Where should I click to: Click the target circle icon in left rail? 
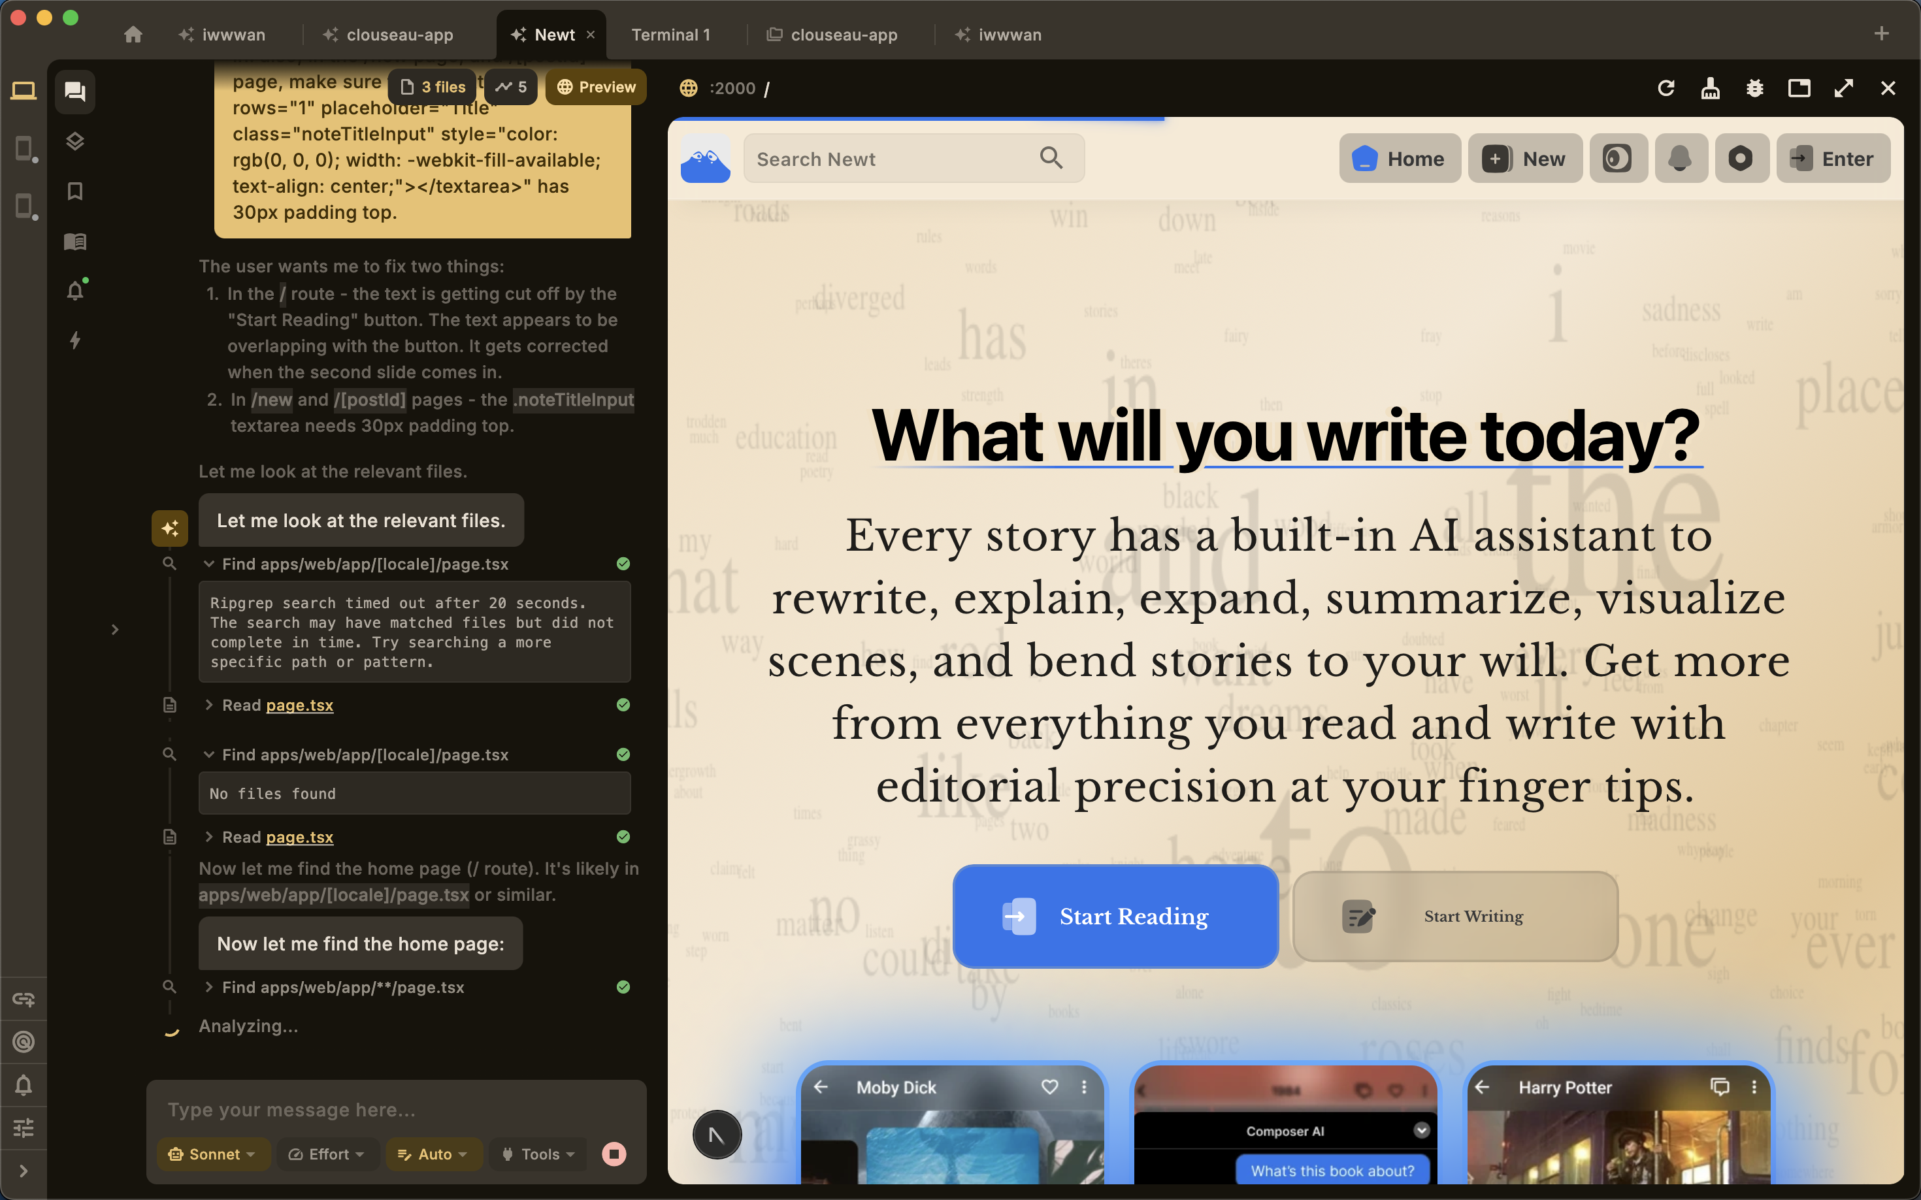[x=24, y=1042]
